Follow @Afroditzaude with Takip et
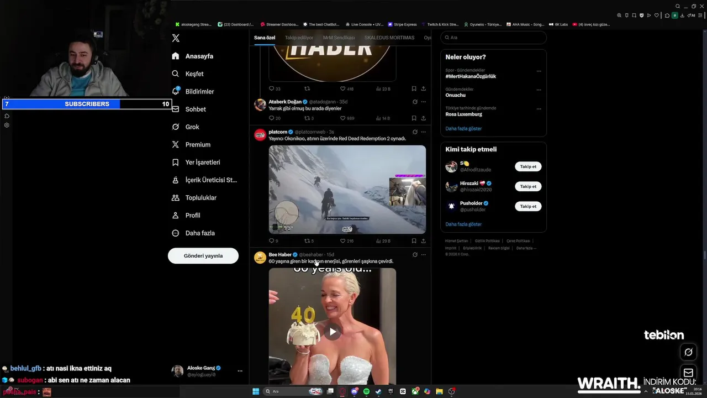The image size is (707, 398). tap(528, 166)
